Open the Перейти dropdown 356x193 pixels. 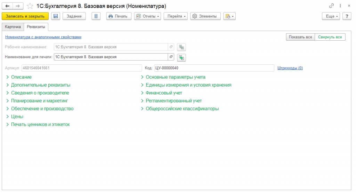176,16
